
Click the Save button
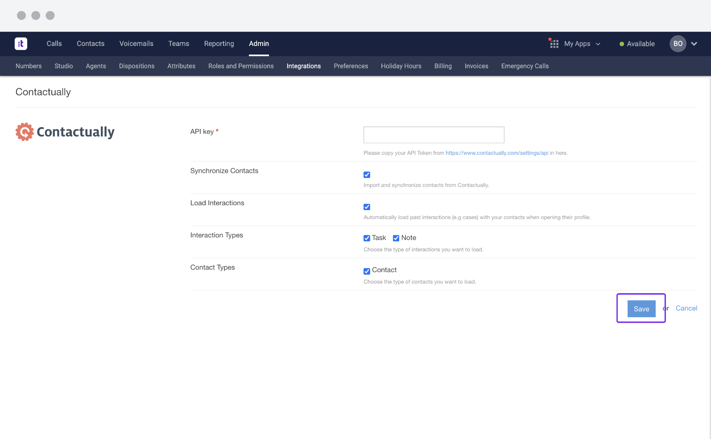pos(641,309)
